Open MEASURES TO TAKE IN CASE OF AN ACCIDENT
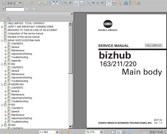 coord(32,30)
